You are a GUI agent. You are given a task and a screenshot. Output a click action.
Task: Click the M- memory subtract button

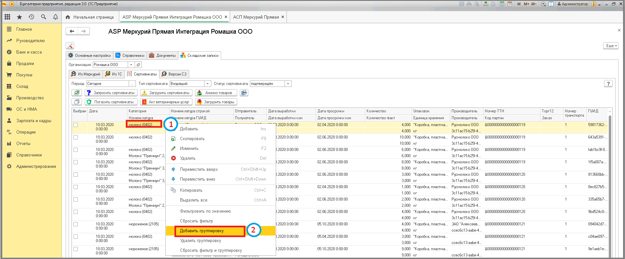tap(534, 4)
